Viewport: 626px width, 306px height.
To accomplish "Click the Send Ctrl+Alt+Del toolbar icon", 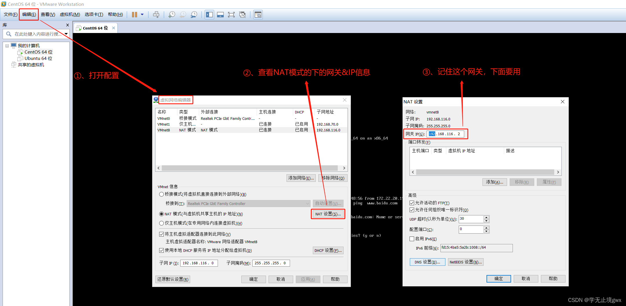I will pyautogui.click(x=156, y=14).
